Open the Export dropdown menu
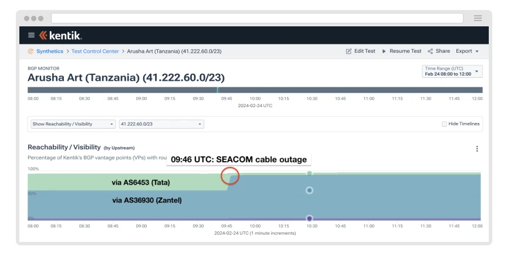This screenshot has width=514, height=253. click(467, 51)
